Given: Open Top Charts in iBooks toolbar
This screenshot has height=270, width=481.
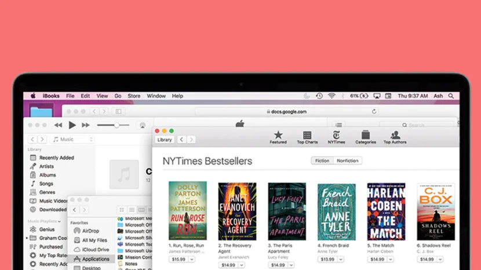Looking at the screenshot, I should click(307, 137).
